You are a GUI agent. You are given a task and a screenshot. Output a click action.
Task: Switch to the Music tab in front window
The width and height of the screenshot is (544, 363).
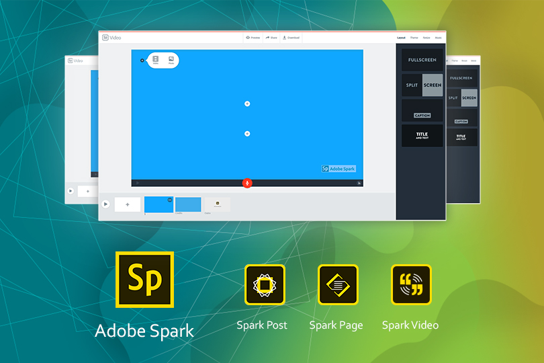coord(438,38)
